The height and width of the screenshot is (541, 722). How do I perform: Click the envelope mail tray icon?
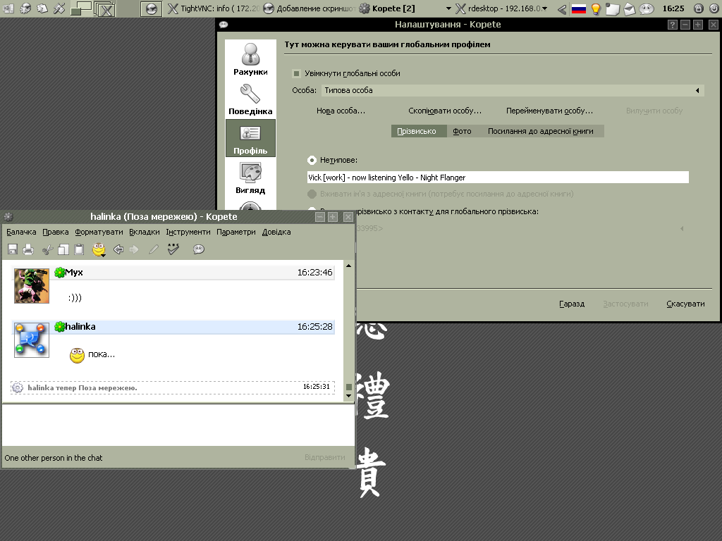(630, 8)
